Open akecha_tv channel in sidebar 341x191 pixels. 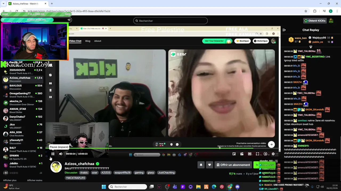(23, 103)
